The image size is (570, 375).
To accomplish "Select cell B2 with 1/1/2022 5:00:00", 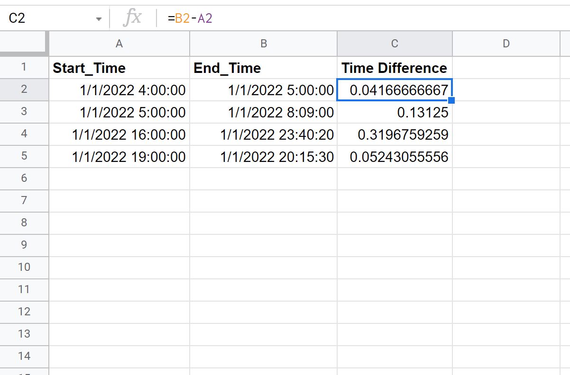I will click(x=264, y=90).
